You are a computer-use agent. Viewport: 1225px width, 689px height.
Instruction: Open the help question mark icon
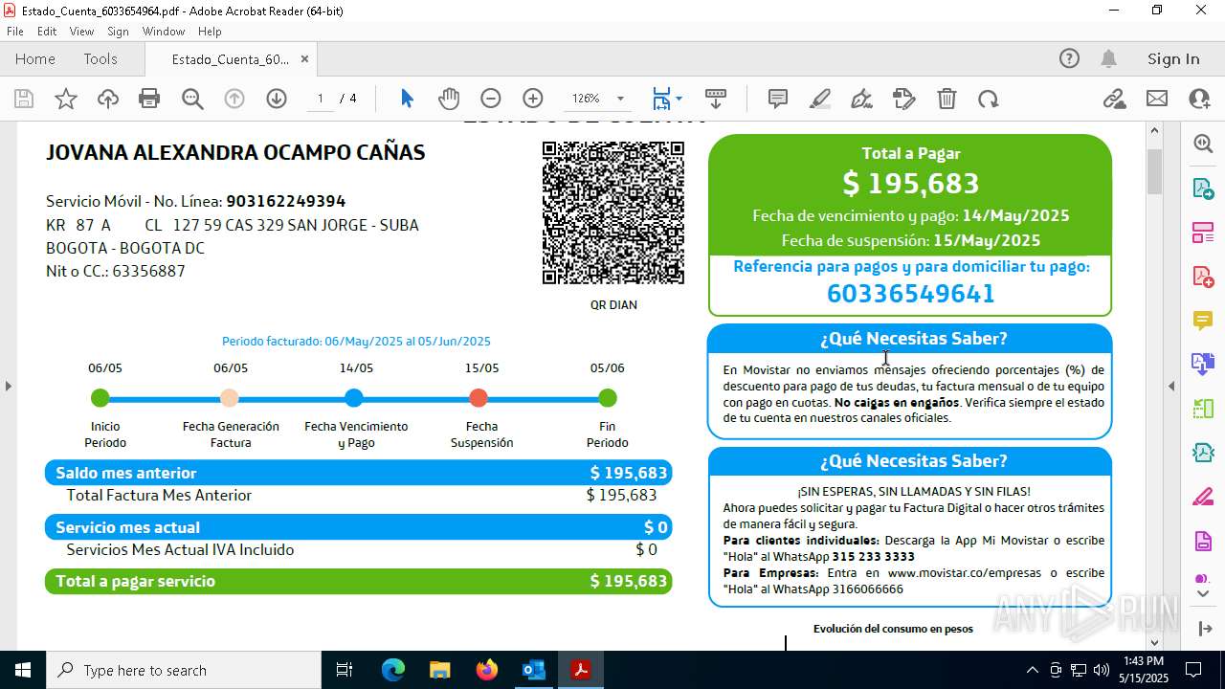tap(1069, 59)
